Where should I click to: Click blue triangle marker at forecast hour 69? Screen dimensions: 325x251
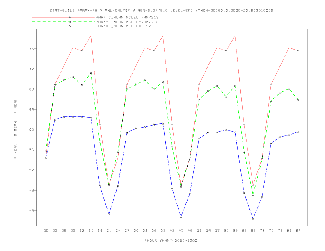[x=253, y=219]
